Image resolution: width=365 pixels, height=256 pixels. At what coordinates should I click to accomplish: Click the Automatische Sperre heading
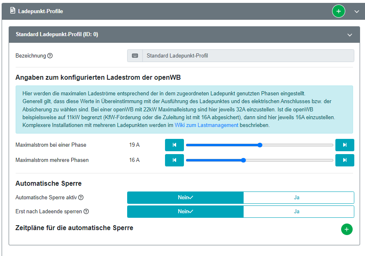[49, 183]
